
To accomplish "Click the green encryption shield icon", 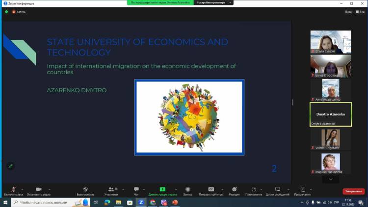I will 6,11.
